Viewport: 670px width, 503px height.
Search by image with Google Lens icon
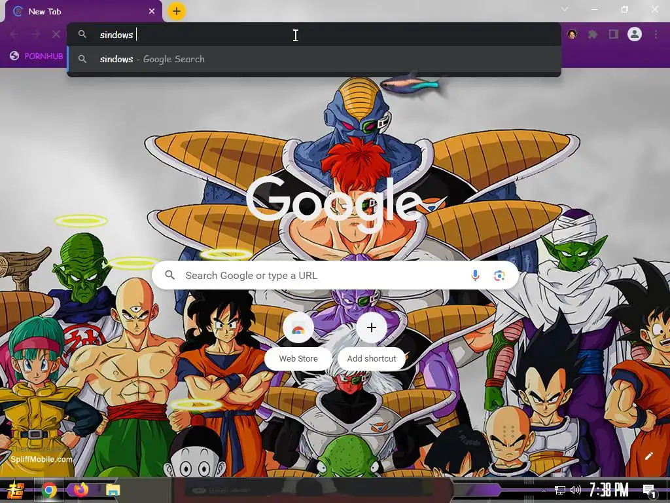click(499, 276)
